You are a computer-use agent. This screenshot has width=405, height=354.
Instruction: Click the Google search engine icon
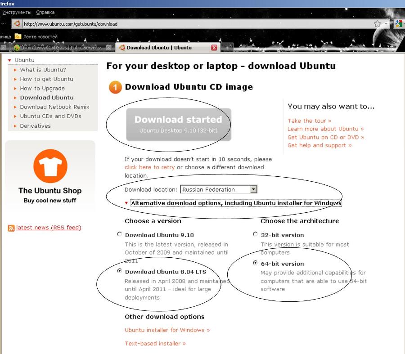coord(399,24)
